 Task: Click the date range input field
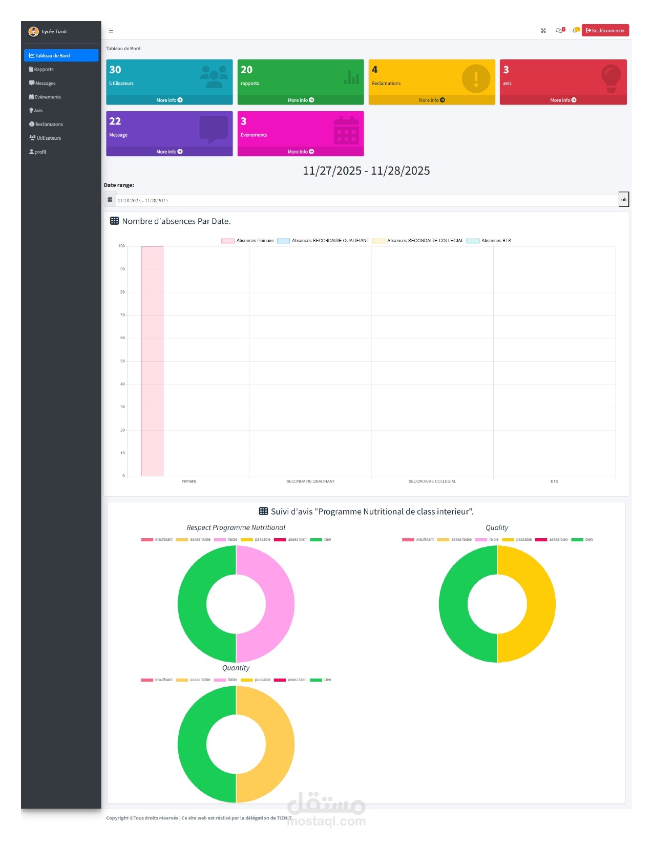(x=367, y=201)
